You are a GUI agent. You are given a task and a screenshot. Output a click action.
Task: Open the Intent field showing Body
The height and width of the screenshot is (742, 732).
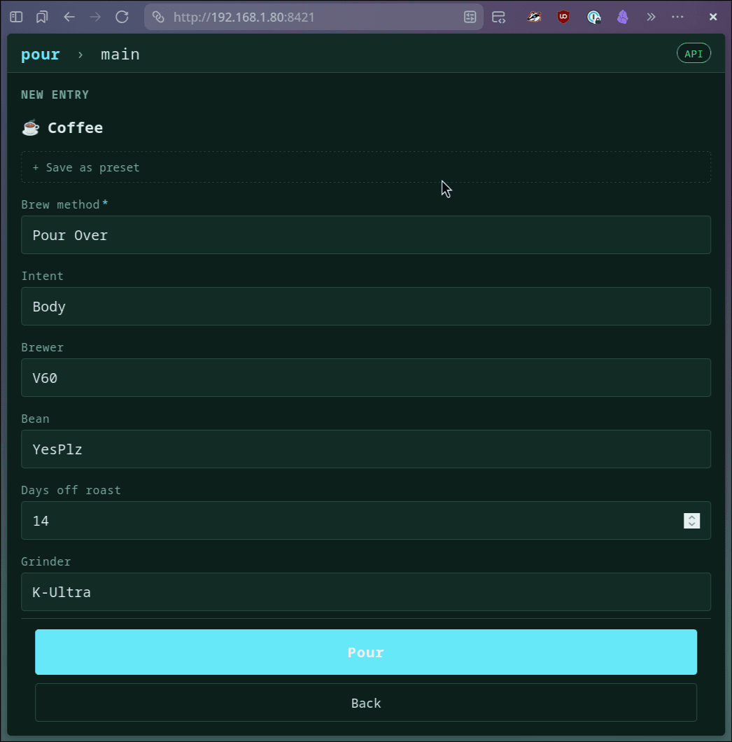tap(366, 306)
